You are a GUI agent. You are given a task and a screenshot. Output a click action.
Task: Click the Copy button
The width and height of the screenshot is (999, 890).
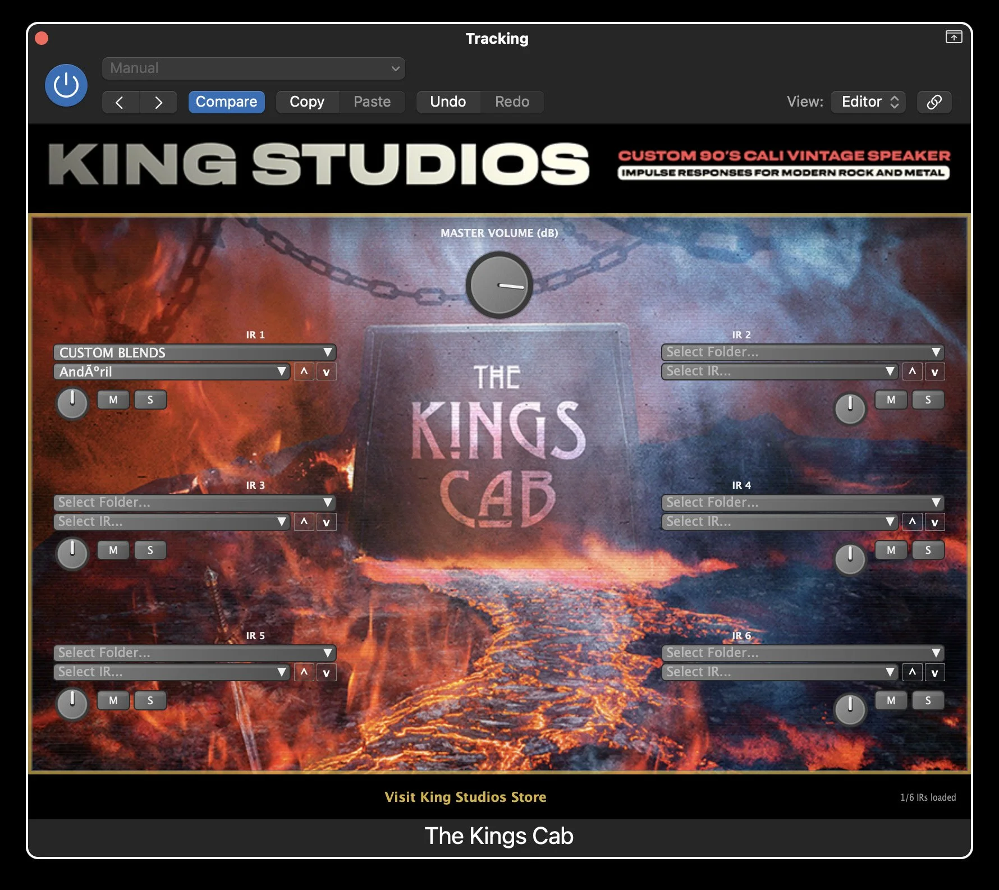pyautogui.click(x=307, y=102)
